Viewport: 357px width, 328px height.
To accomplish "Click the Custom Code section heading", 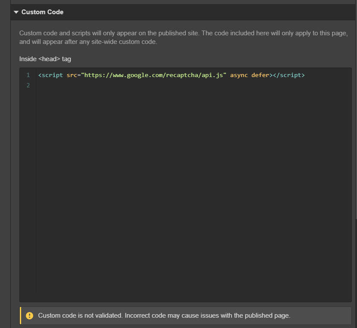I will (x=42, y=12).
